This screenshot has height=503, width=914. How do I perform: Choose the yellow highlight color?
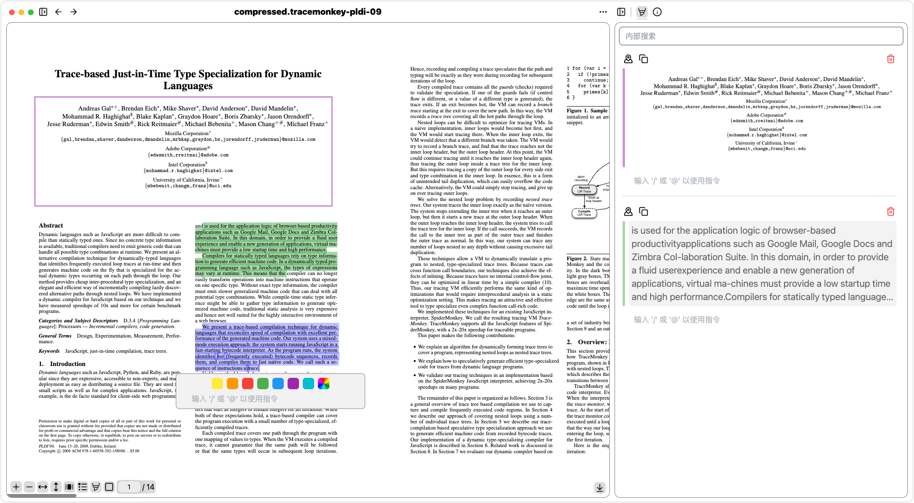click(217, 384)
